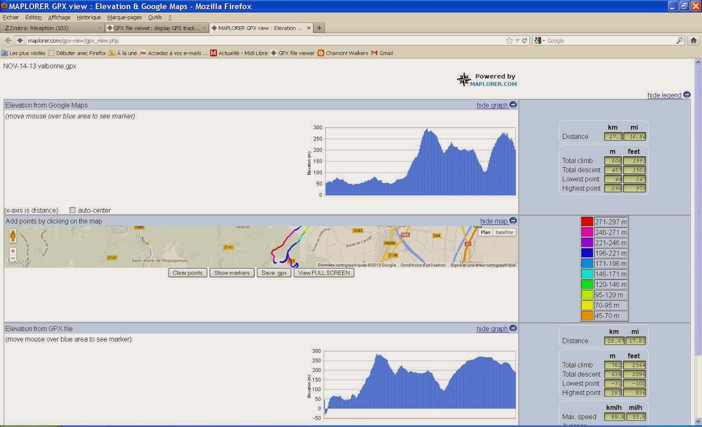The height and width of the screenshot is (427, 702).
Task: Collapse GPX file elevation graph minus icon
Action: point(513,328)
